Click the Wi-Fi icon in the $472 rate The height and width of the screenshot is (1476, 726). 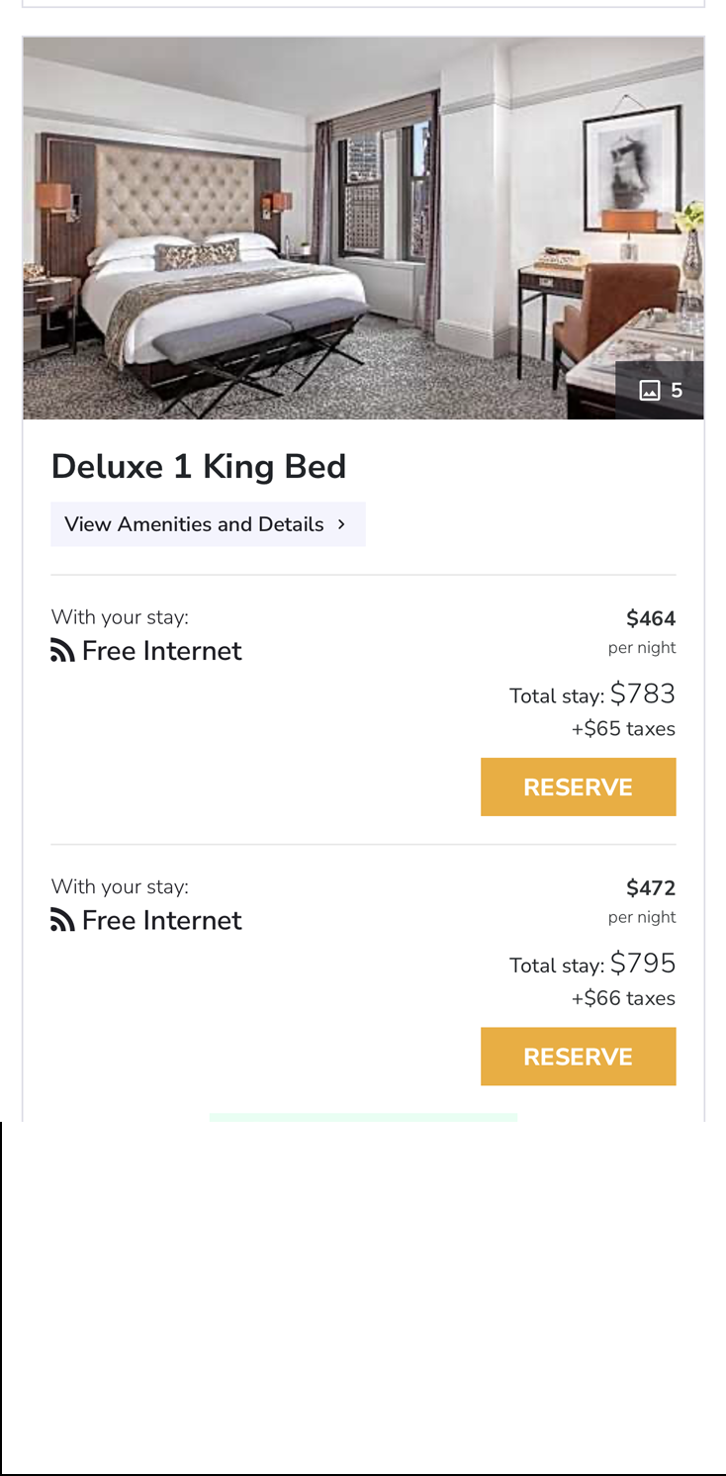(x=62, y=921)
